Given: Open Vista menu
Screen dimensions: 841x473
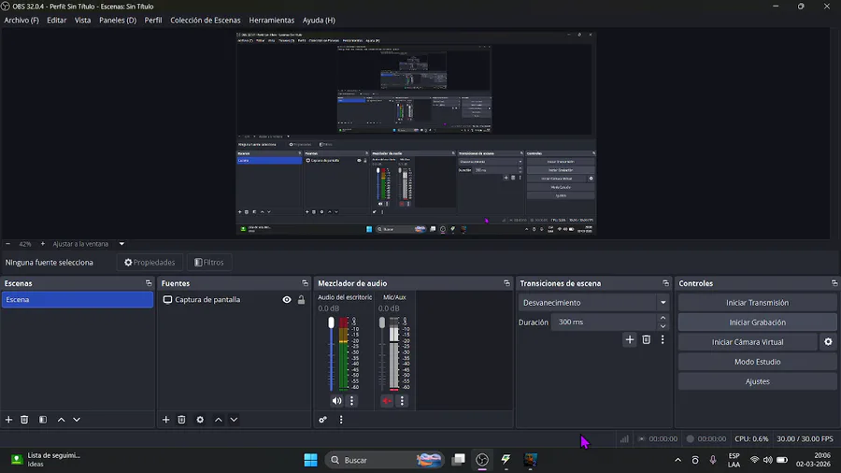Looking at the screenshot, I should tap(82, 21).
